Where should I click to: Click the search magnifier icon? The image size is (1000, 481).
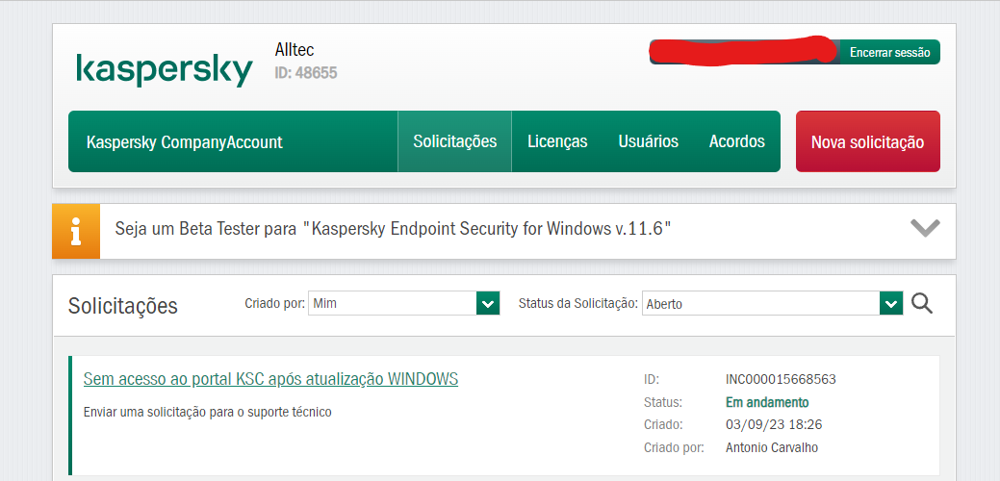(921, 303)
